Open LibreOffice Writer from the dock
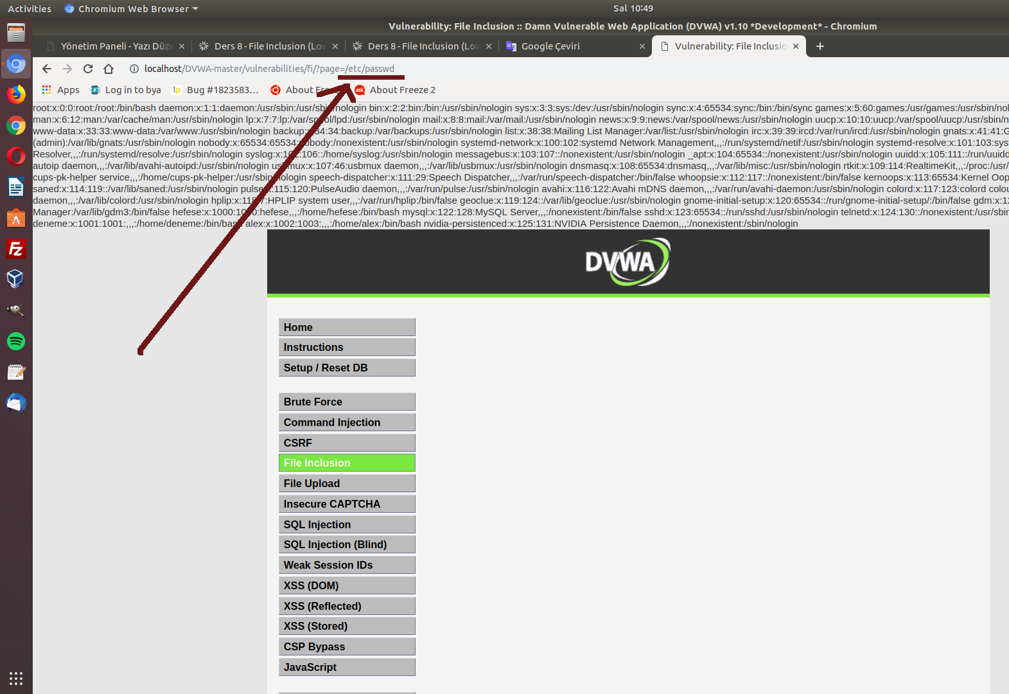Screen dimensions: 1009x694 (x=16, y=187)
